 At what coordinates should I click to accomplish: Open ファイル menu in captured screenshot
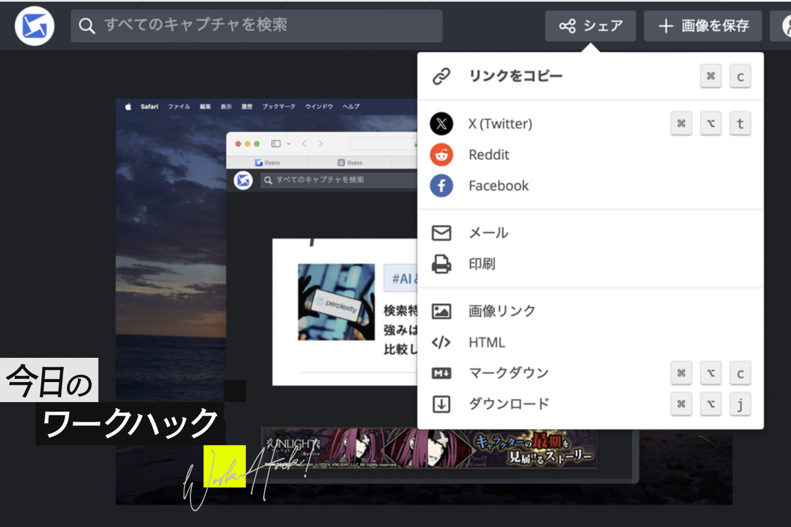tap(179, 107)
